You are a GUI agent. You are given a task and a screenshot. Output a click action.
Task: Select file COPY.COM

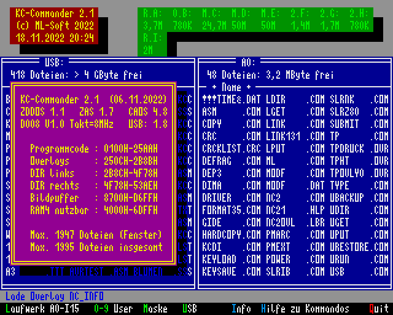[x=231, y=124]
